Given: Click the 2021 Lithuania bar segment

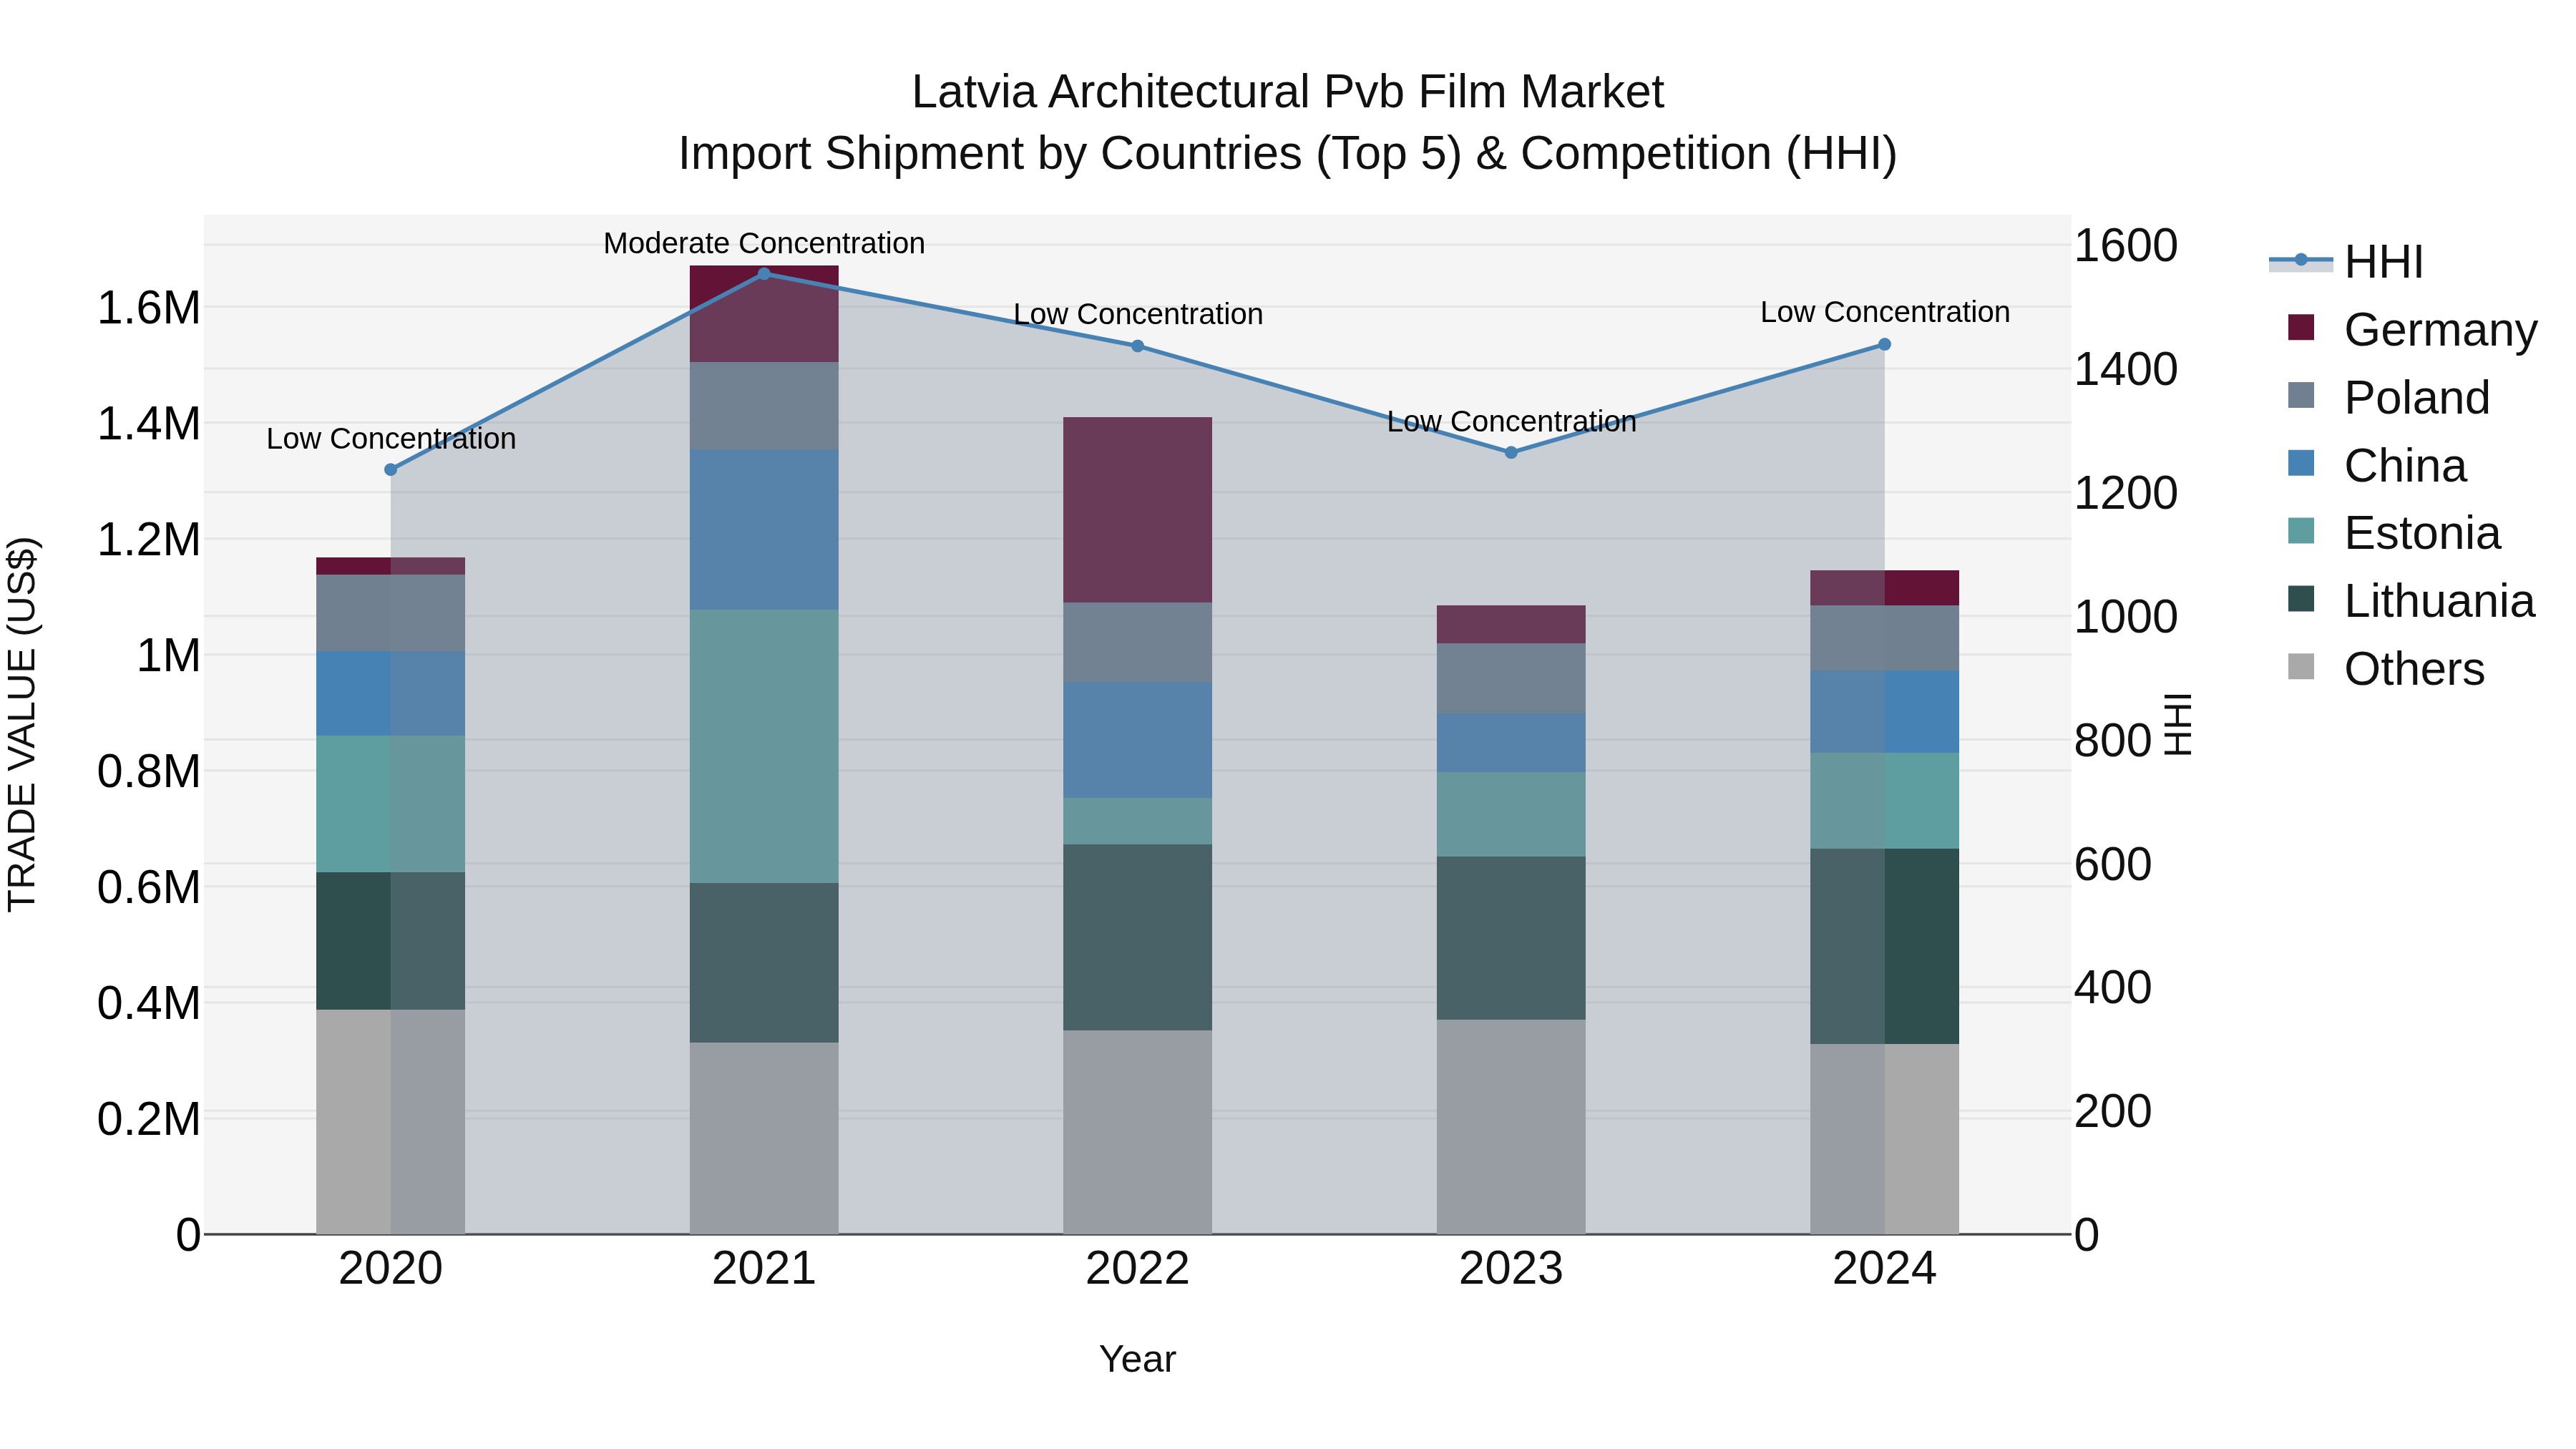Looking at the screenshot, I should (764, 963).
